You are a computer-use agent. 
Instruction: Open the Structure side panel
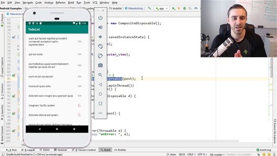tap(2, 91)
